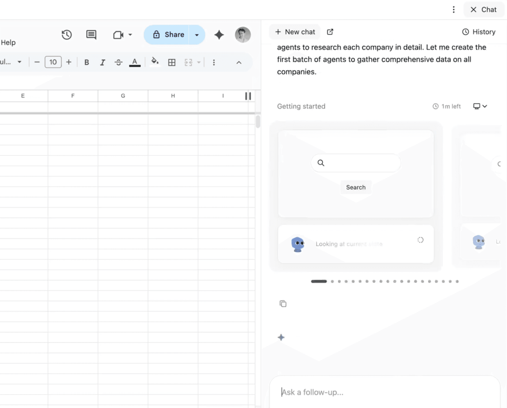
Task: Toggle italic formatting
Action: pyautogui.click(x=102, y=63)
